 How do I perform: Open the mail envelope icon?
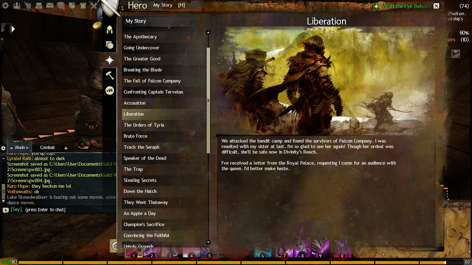click(x=50, y=6)
